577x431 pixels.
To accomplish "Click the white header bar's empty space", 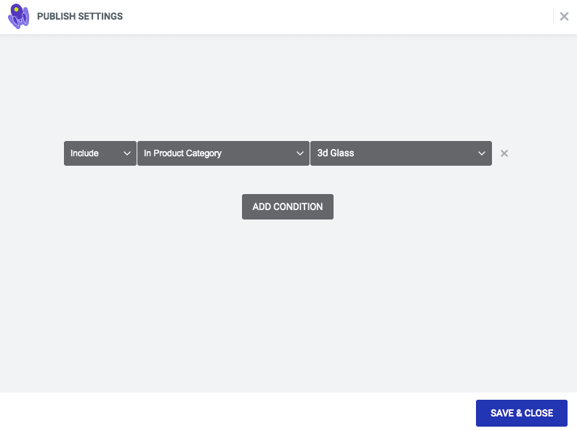I will 331,17.
